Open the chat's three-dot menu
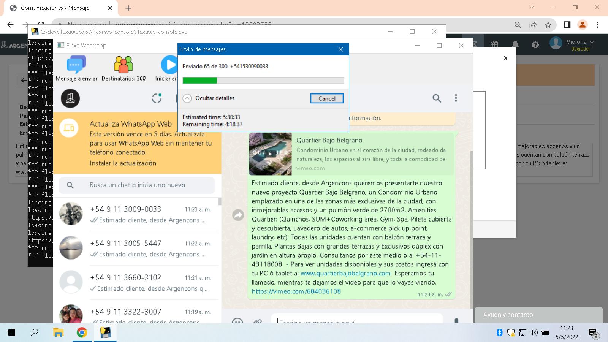Viewport: 608px width, 342px height. click(x=456, y=98)
